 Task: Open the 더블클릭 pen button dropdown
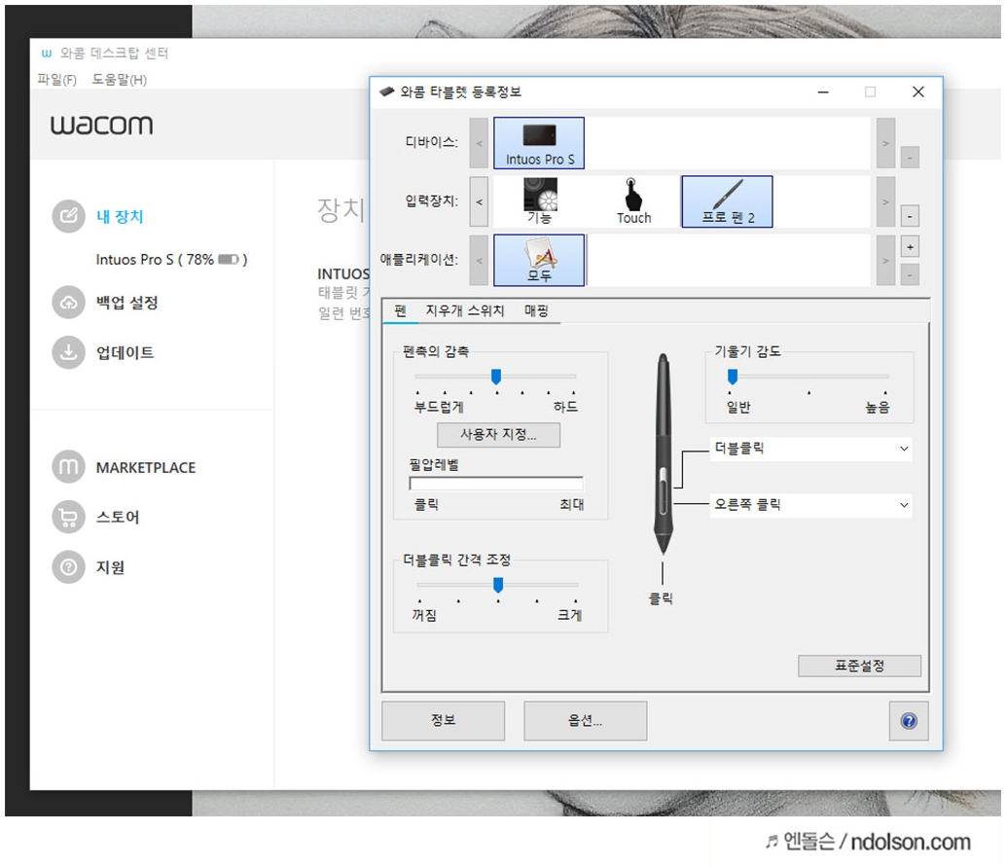coord(811,449)
